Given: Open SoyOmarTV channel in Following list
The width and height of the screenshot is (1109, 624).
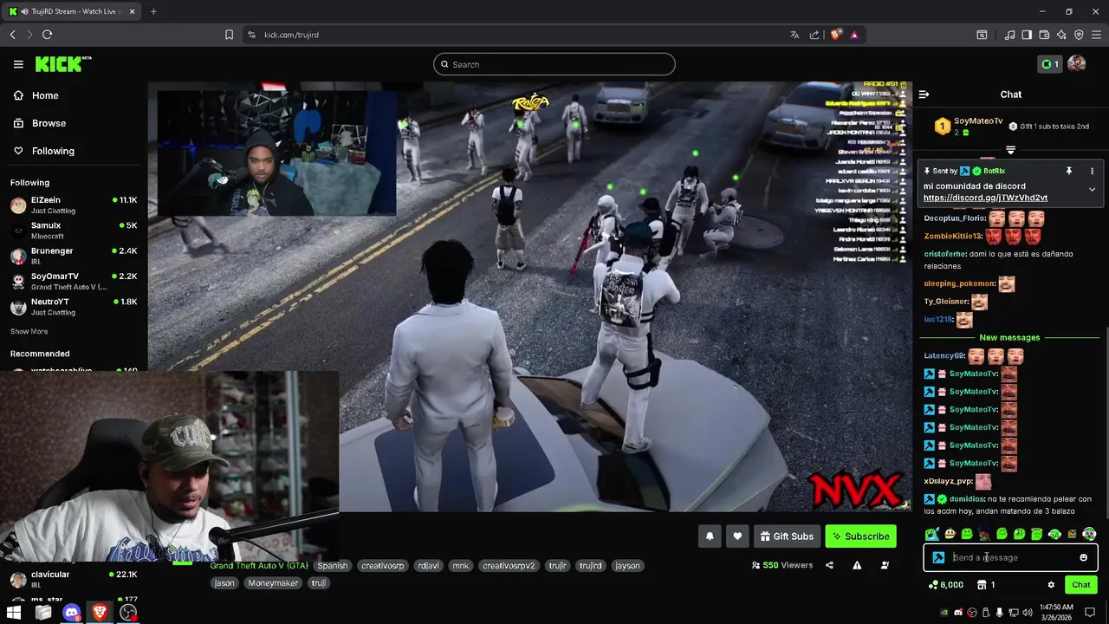Looking at the screenshot, I should [x=74, y=281].
